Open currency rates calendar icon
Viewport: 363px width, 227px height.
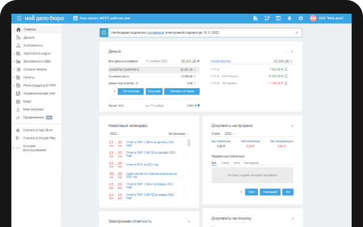[75, 18]
